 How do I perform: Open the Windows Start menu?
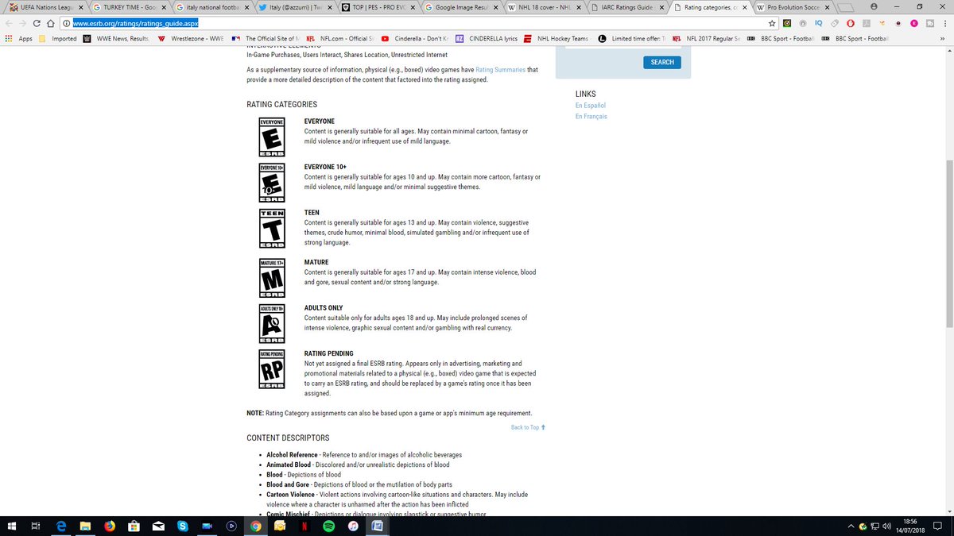coord(12,526)
